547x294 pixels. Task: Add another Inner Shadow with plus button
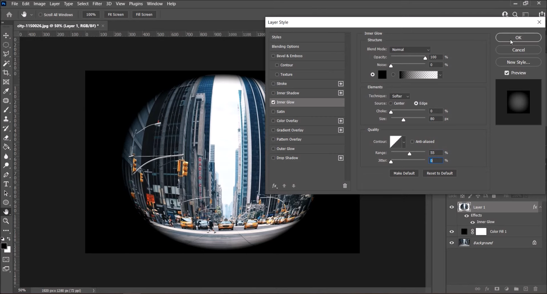[341, 93]
